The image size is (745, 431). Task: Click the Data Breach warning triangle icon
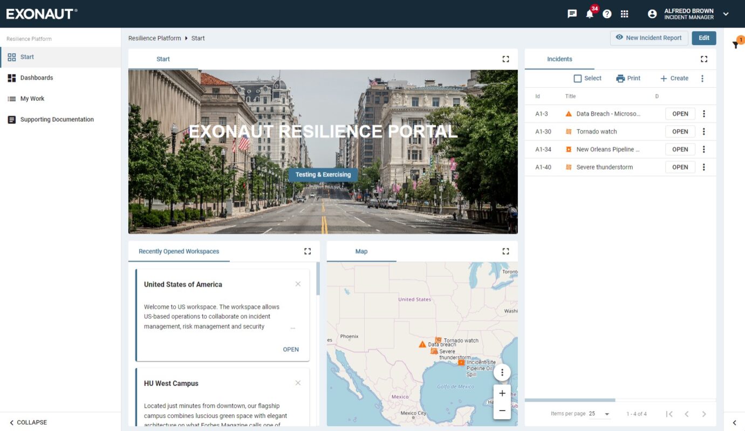point(569,114)
